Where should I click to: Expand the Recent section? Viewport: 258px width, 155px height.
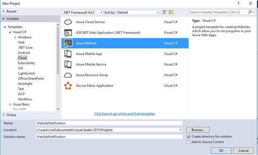[4, 11]
